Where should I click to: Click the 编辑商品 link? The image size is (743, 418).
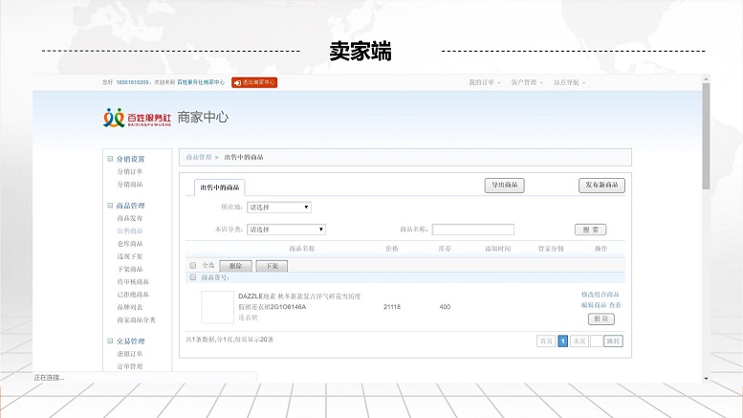594,305
